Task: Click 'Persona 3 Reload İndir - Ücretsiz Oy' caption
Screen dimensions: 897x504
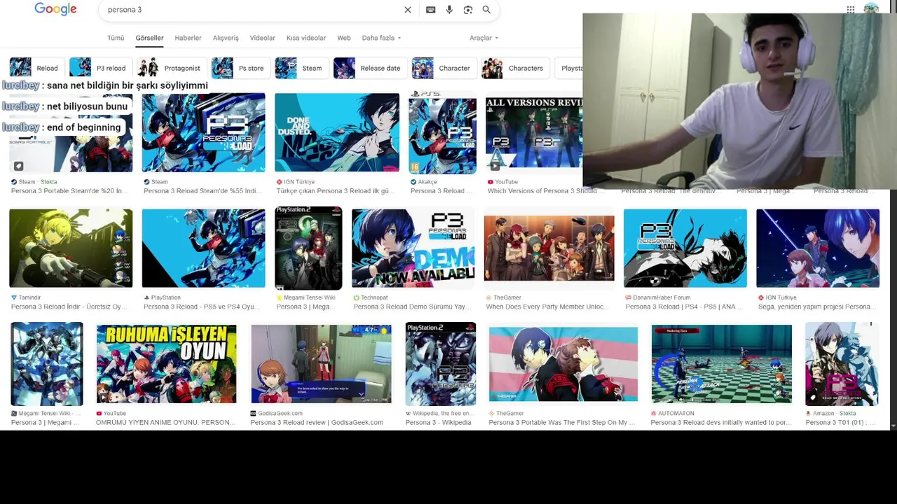Action: 68,307
